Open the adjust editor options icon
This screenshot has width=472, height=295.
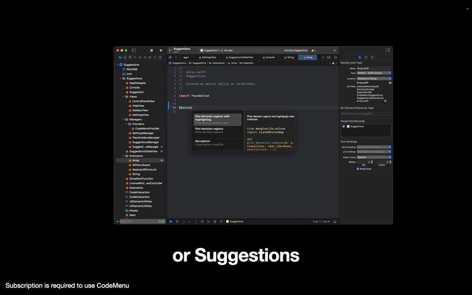(x=329, y=57)
